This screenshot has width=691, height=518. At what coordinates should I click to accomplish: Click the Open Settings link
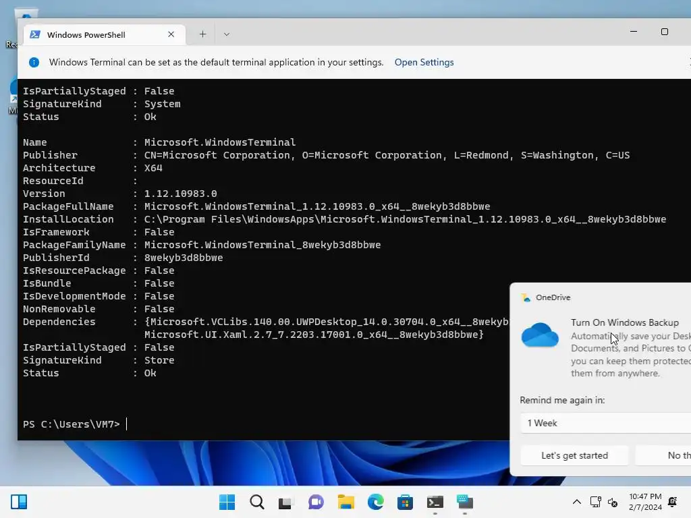click(x=424, y=62)
